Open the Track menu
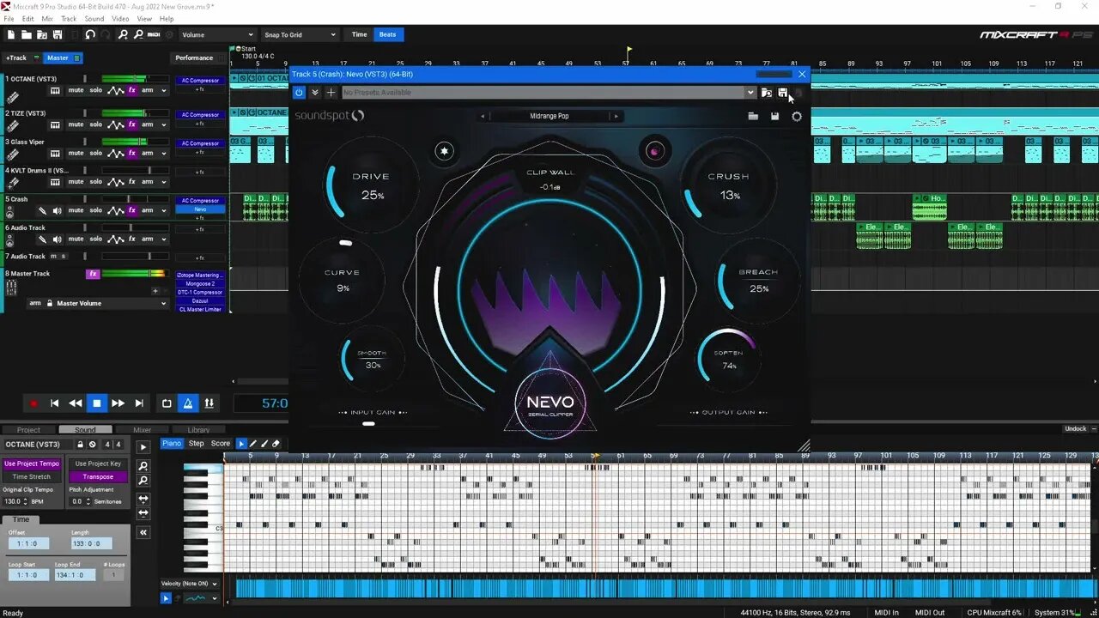Image resolution: width=1099 pixels, height=618 pixels. (69, 18)
